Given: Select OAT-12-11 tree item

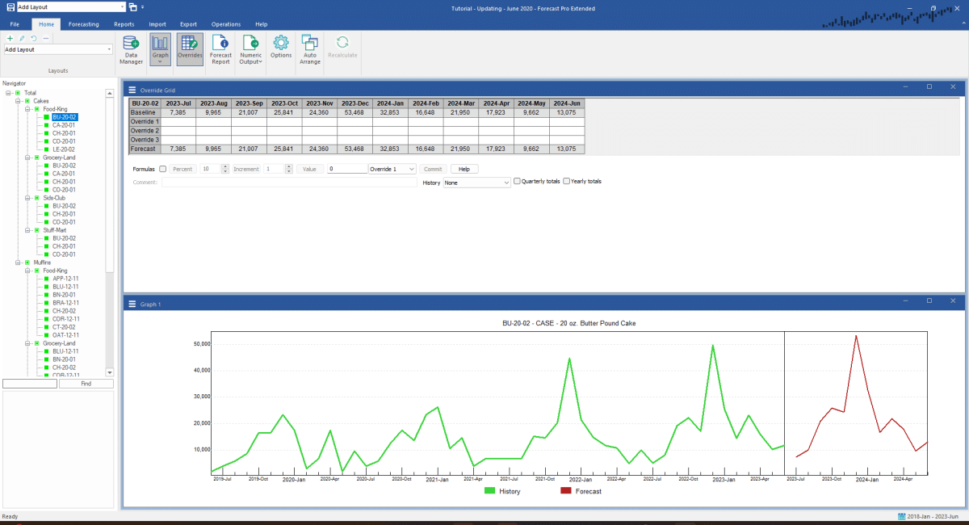Looking at the screenshot, I should point(65,335).
